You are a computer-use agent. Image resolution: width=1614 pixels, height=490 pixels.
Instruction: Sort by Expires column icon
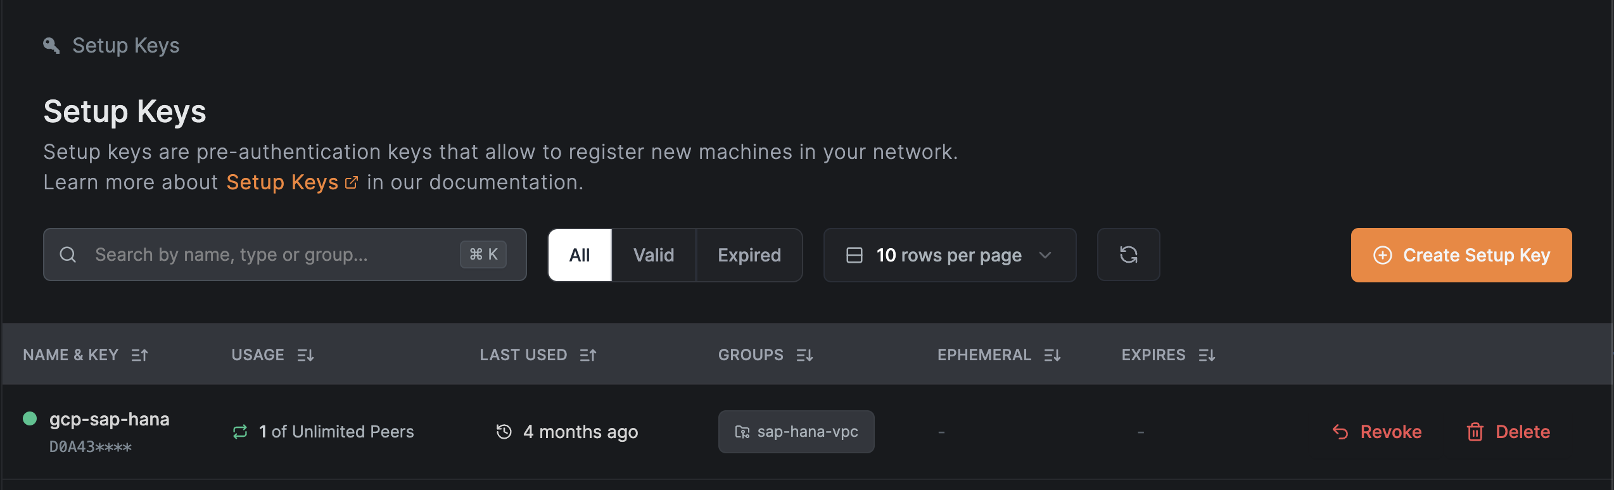[1207, 355]
